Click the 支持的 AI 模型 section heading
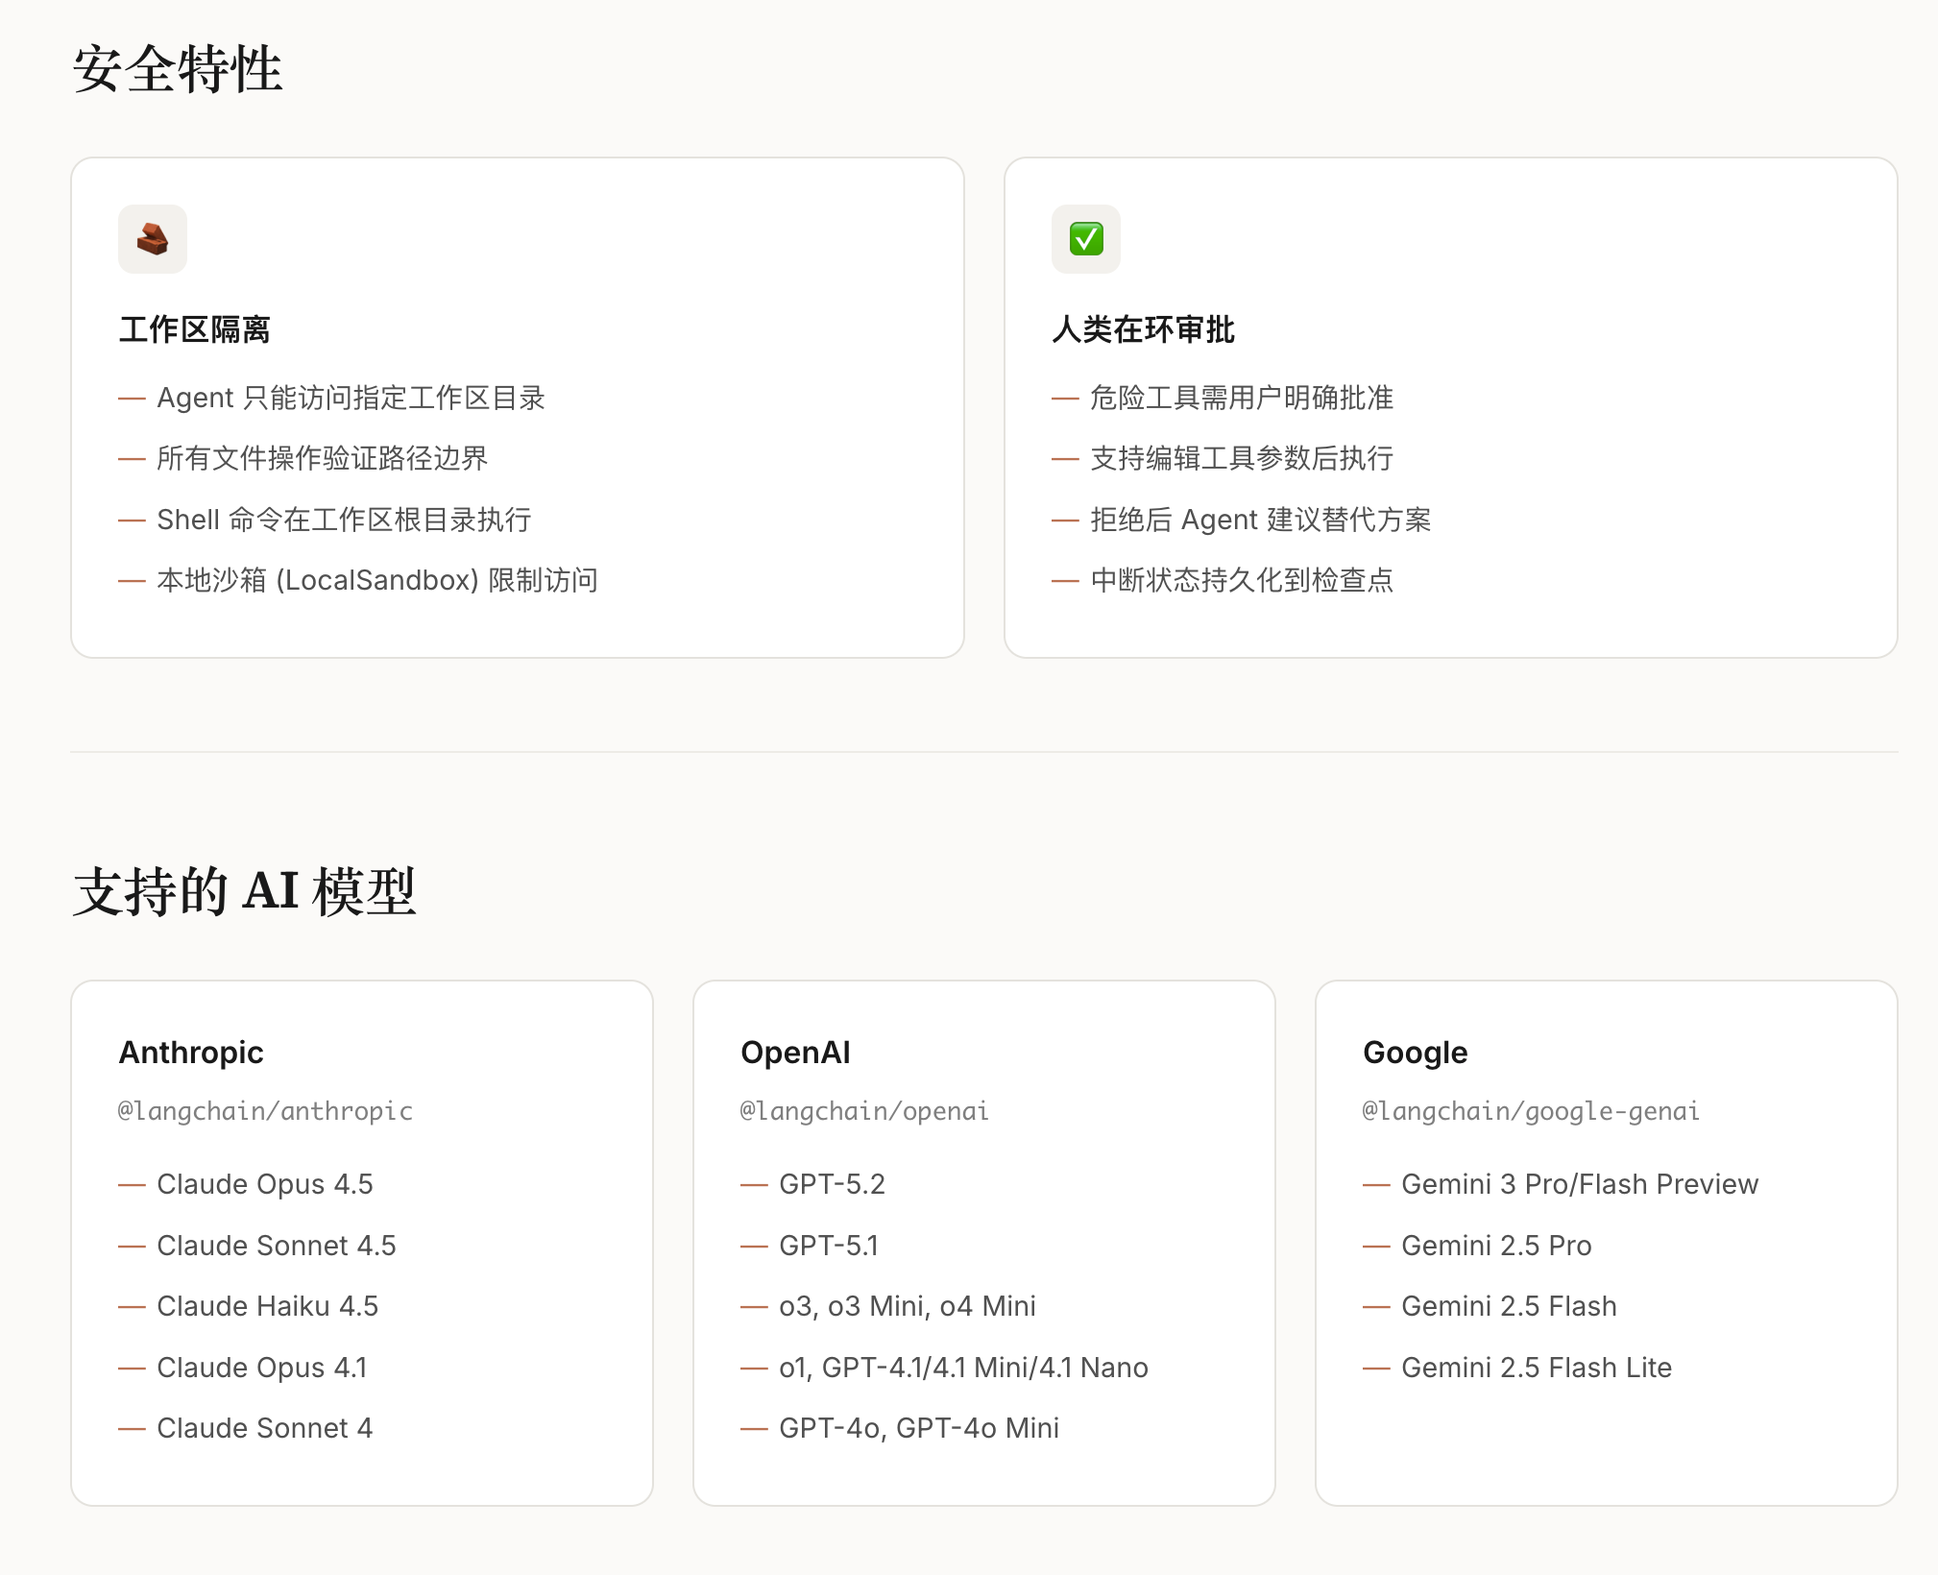Screen dimensions: 1938x1575 coord(244,891)
